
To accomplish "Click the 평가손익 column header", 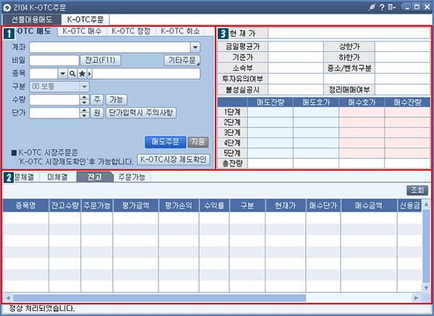I will (179, 205).
